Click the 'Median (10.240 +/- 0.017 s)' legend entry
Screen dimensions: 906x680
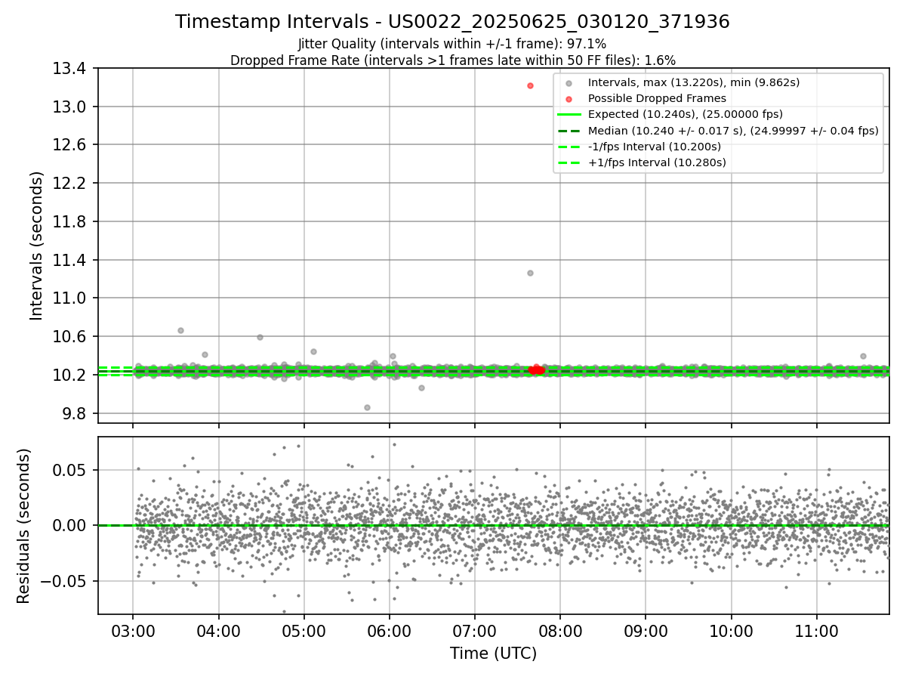[733, 130]
